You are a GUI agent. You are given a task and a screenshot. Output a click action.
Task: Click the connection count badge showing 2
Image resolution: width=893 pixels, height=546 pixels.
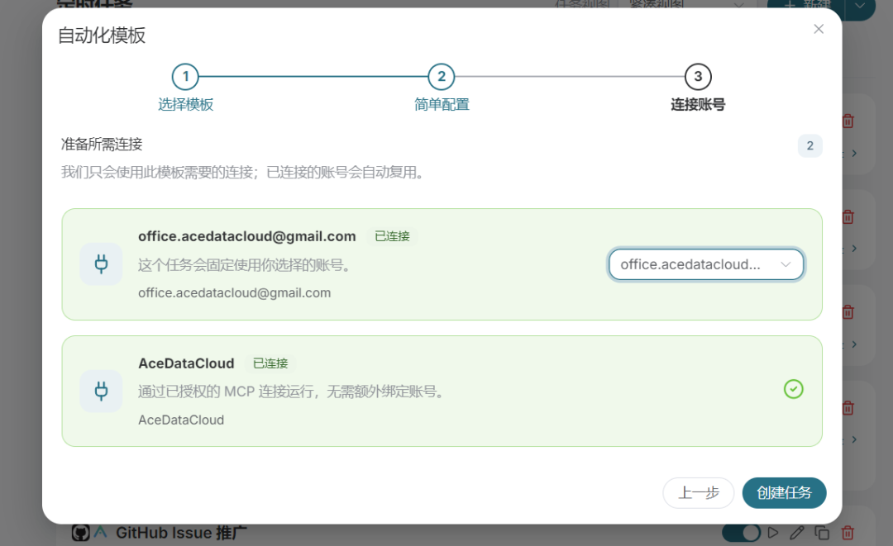[809, 145]
